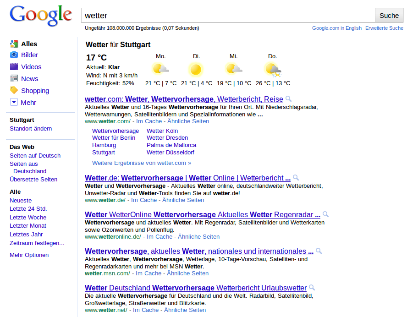
Task: Click the preview magnifier beside Wetter.de result
Action: pos(296,178)
